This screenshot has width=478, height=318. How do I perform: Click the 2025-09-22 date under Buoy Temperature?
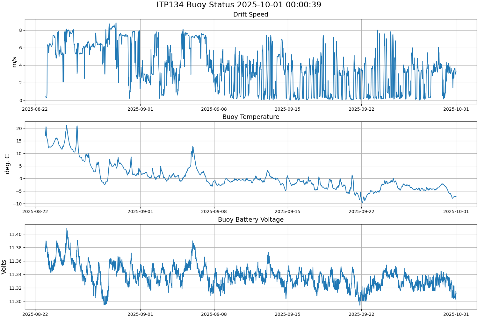[361, 212]
